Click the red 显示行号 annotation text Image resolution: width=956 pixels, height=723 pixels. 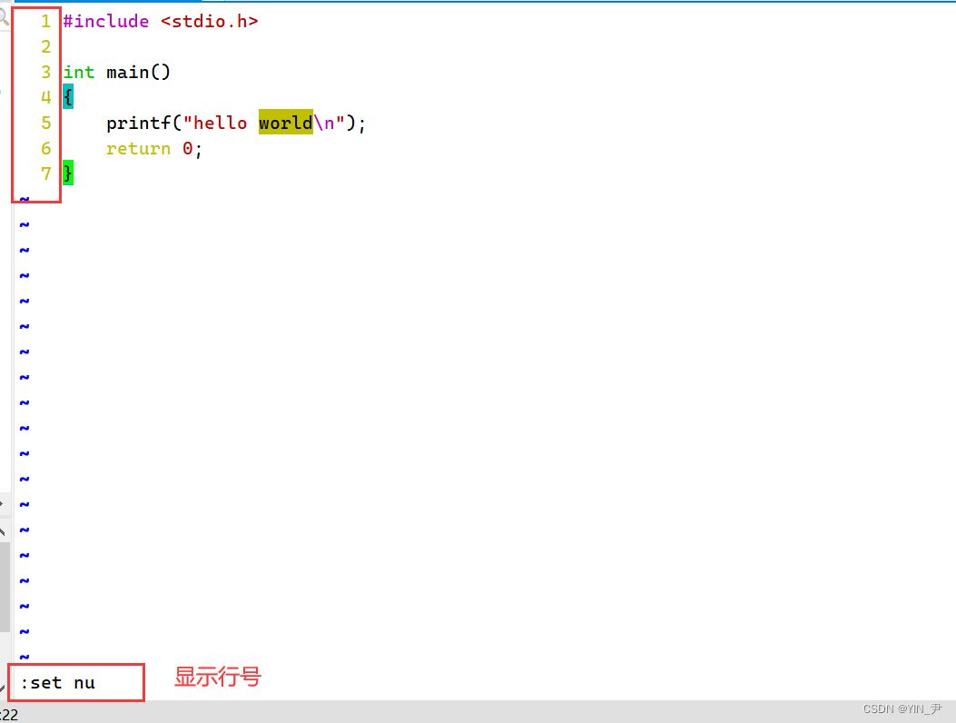(x=217, y=677)
